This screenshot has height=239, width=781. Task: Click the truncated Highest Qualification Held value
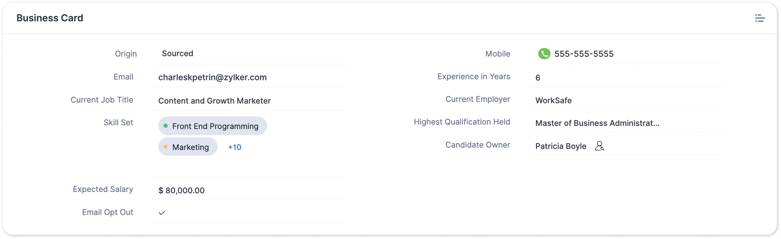[x=597, y=123]
